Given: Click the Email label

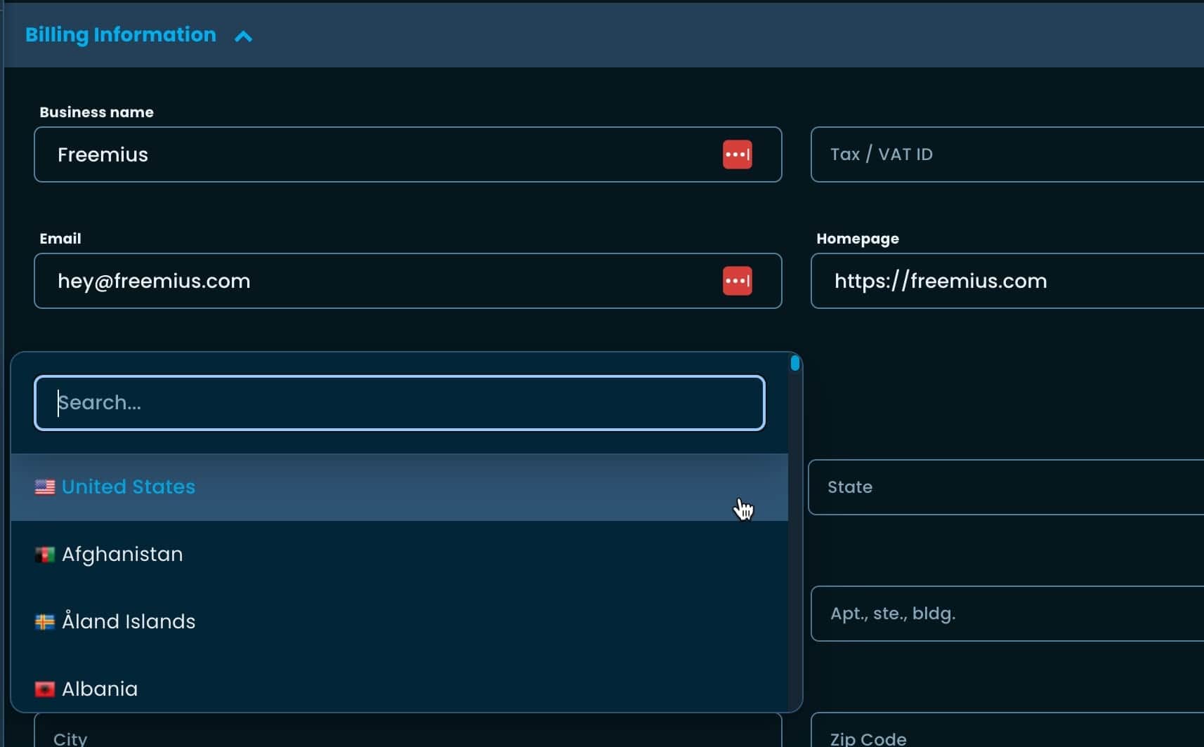Looking at the screenshot, I should click(x=60, y=239).
